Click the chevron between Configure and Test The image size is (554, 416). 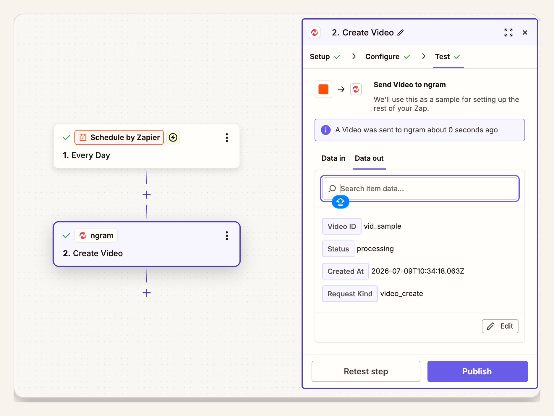point(424,56)
